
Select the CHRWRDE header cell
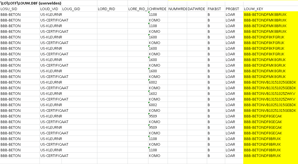pos(158,9)
